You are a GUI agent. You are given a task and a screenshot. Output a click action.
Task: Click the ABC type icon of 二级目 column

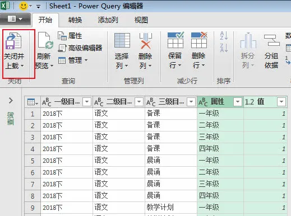[99, 102]
